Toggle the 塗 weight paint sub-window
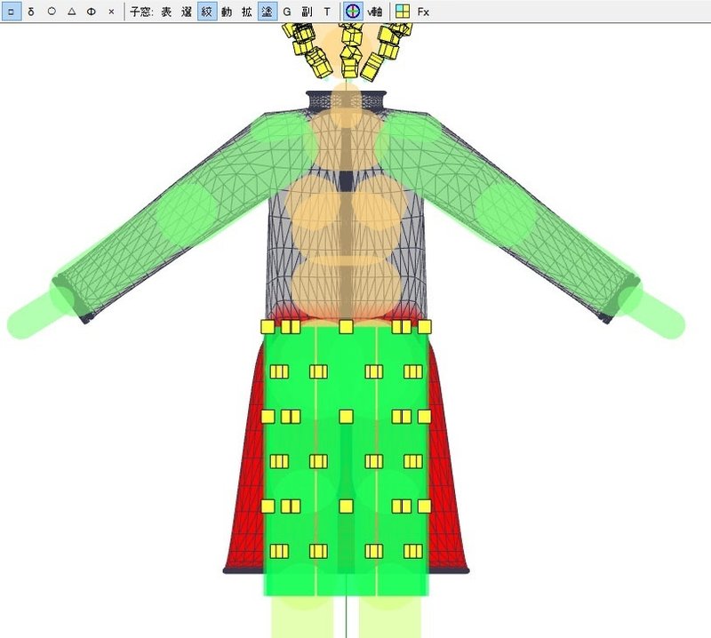 [268, 12]
